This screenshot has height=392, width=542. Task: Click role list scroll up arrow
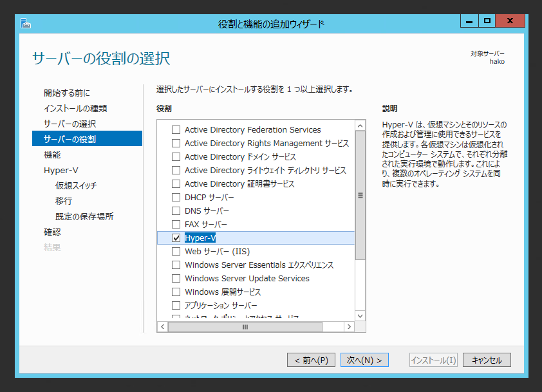point(360,126)
